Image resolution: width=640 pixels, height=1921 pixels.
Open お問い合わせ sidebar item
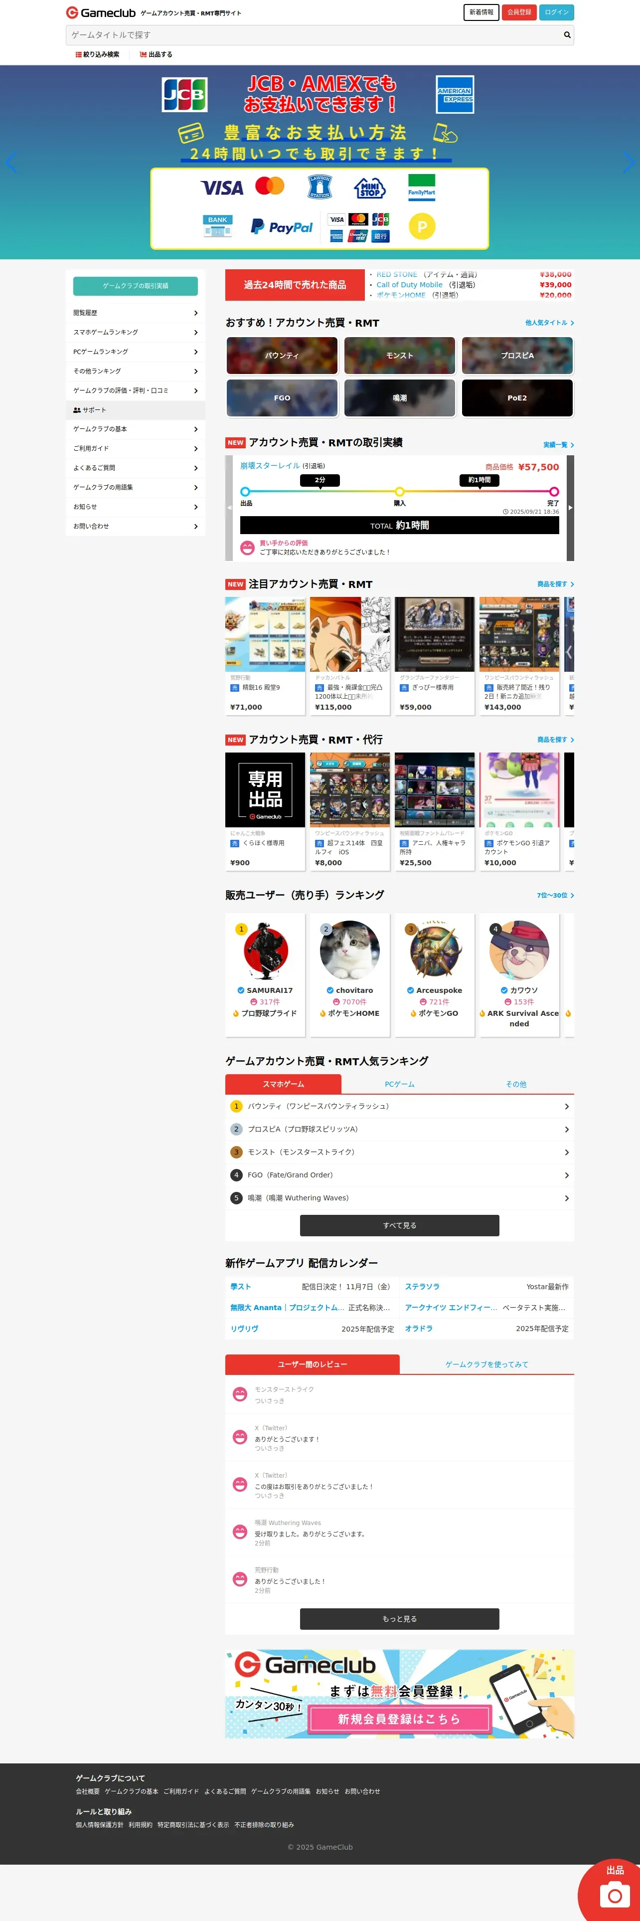click(136, 527)
